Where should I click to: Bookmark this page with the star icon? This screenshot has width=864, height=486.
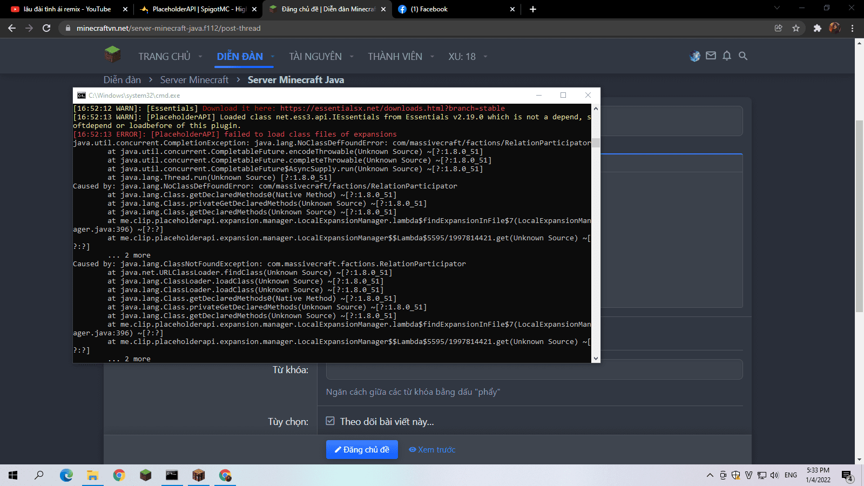pyautogui.click(x=796, y=28)
